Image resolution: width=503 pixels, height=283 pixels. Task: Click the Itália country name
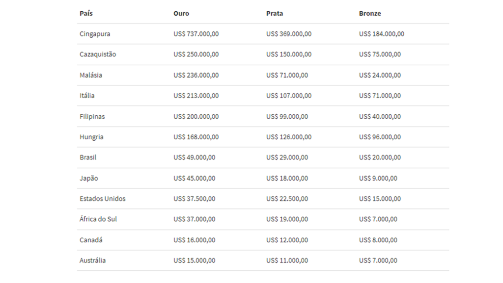[87, 96]
